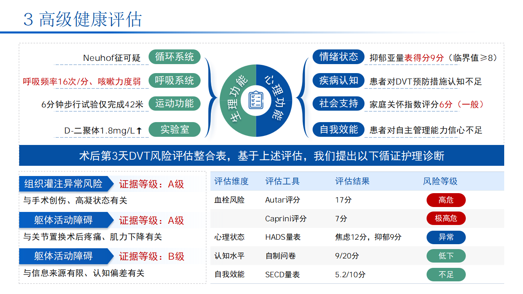The image size is (523, 294).
Task: Click the text 与信息来源有限、认知偏差有关
Action: (x=84, y=273)
